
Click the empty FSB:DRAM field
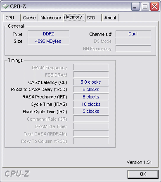pyautogui.click(x=91, y=75)
